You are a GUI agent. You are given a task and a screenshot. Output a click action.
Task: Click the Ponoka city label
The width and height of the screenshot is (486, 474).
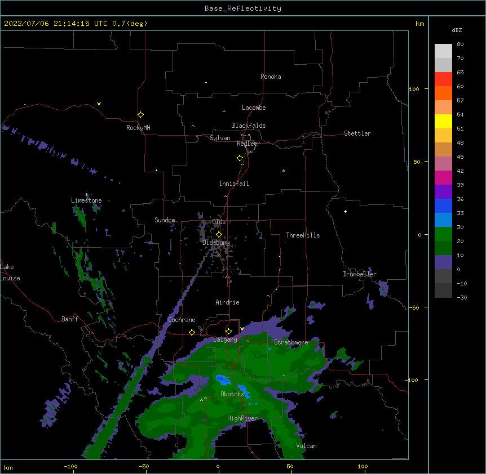coord(271,77)
